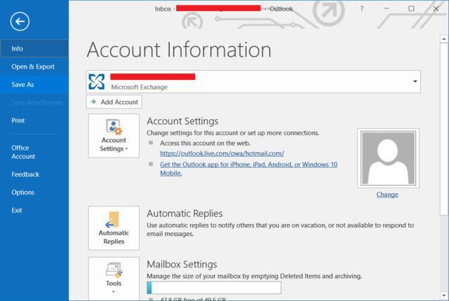Click the Microsoft Exchange logo icon
Image resolution: width=449 pixels, height=301 pixels.
pos(97,82)
